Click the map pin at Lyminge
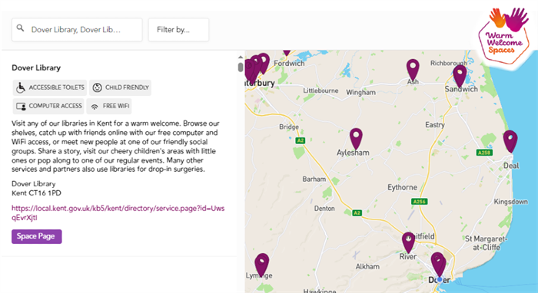Screen dimensions: 538x293 pyautogui.click(x=262, y=265)
